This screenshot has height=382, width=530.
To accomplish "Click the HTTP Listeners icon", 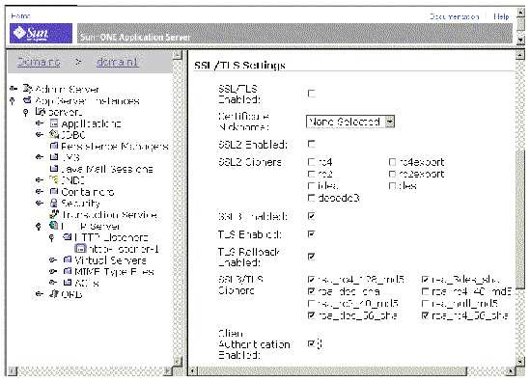I will click(x=68, y=237).
